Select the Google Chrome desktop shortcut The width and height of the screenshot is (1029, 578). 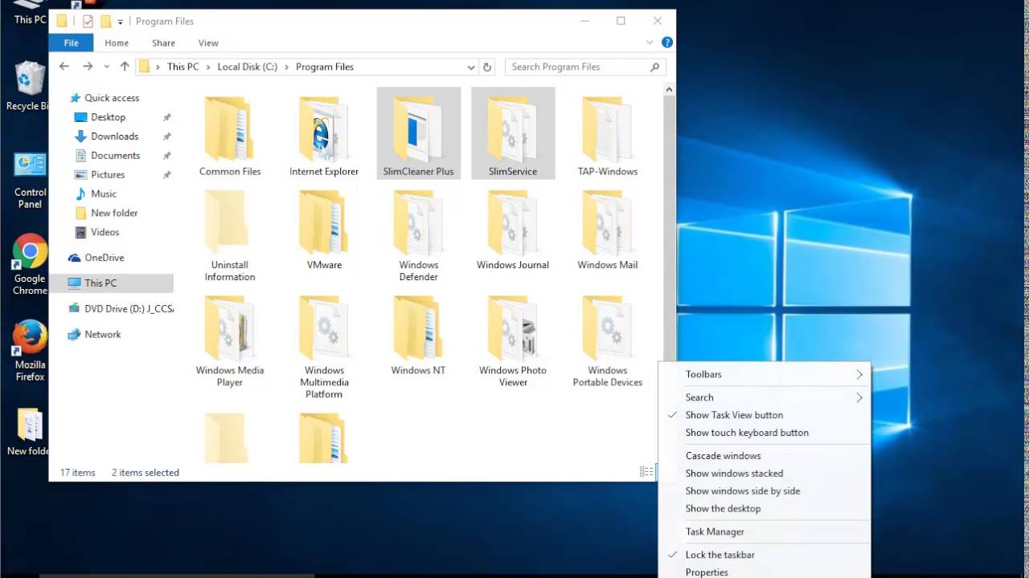tap(30, 265)
